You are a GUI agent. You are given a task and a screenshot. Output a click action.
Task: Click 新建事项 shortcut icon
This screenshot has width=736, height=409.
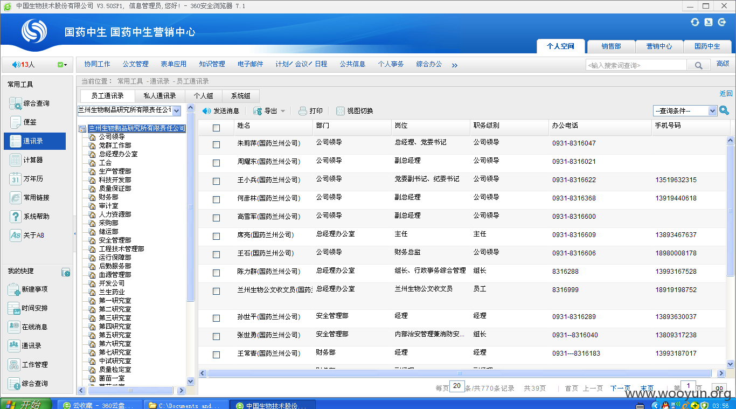pyautogui.click(x=14, y=289)
